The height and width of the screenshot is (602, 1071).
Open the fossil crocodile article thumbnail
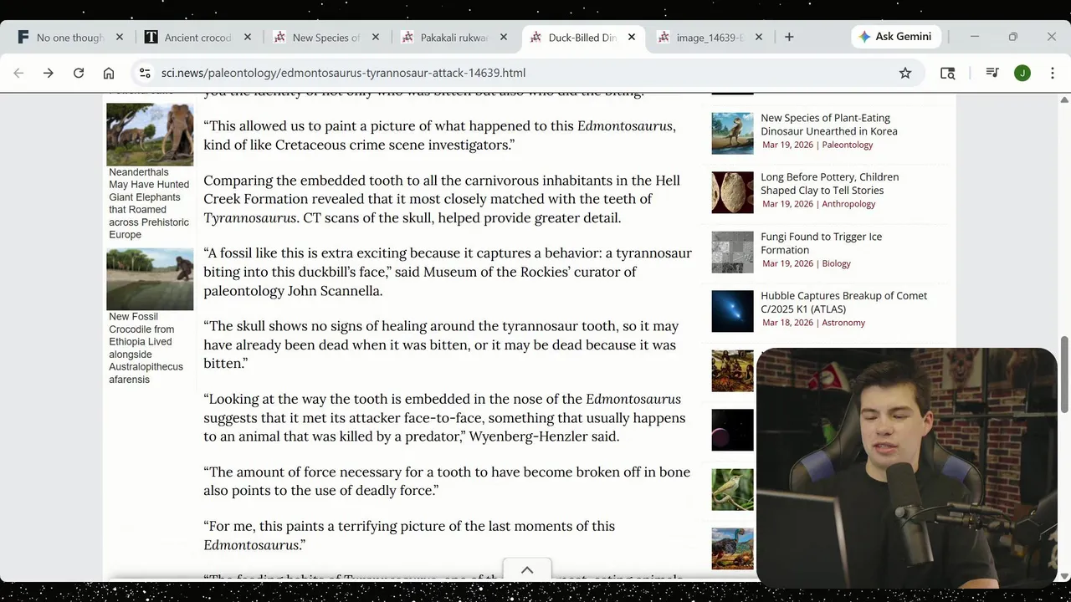(150, 278)
